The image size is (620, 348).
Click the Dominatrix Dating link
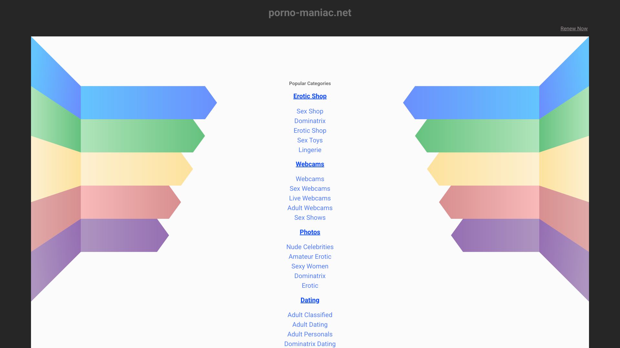tap(310, 344)
